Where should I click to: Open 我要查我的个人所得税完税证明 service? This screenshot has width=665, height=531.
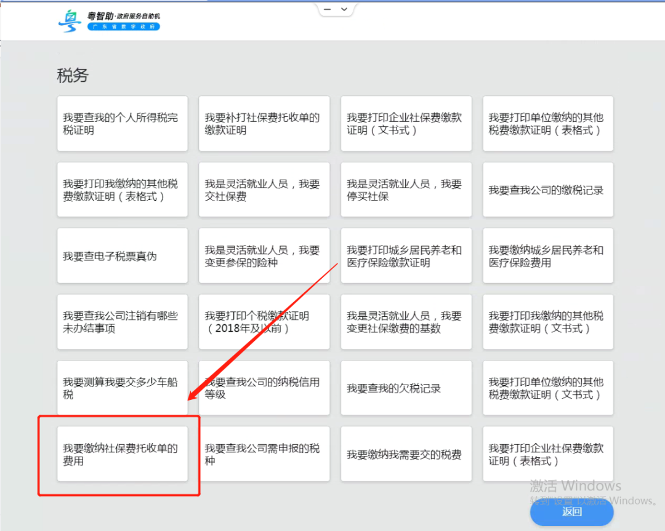tap(122, 123)
